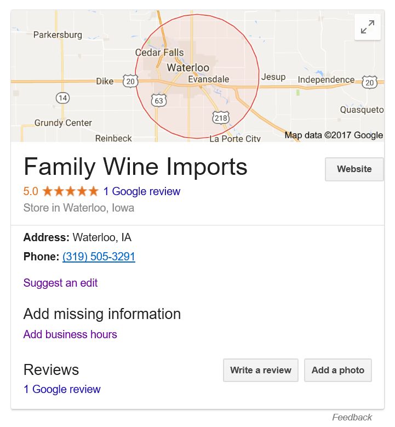Click Route 20 shield near Independence
This screenshot has height=427, width=395.
point(369,82)
